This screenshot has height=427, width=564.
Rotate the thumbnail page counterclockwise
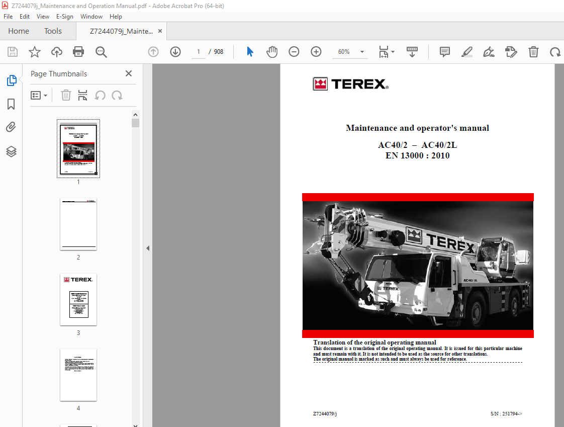[x=100, y=96]
